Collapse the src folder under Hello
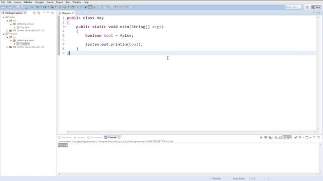323x181 pixels. point(7,21)
